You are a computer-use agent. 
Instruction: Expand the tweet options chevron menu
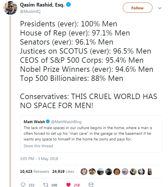[x=160, y=8]
